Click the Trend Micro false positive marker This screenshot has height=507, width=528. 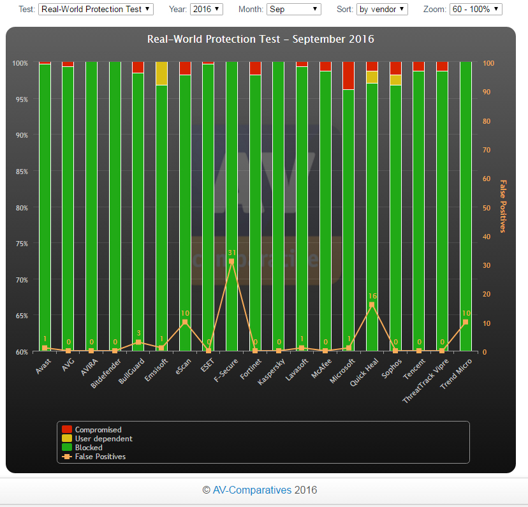click(x=466, y=322)
